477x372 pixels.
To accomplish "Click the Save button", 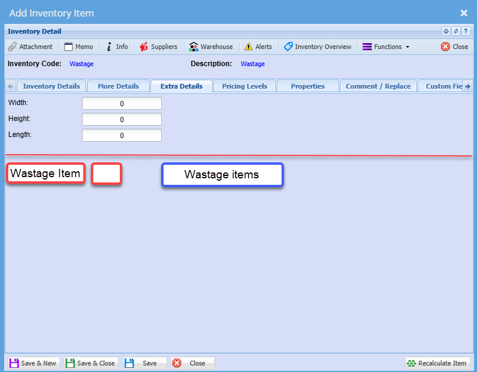I will (x=145, y=363).
